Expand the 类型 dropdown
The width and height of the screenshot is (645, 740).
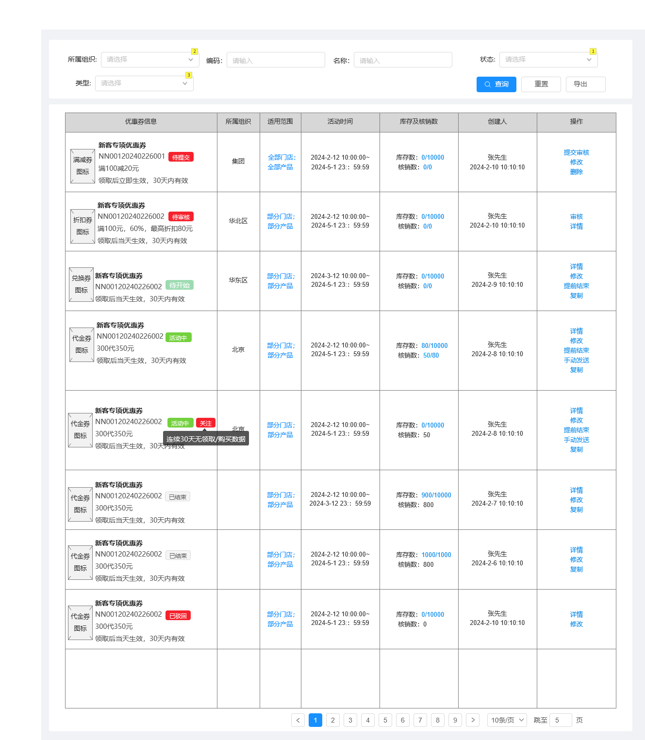[x=144, y=83]
